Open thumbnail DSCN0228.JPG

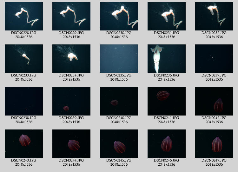24,16
